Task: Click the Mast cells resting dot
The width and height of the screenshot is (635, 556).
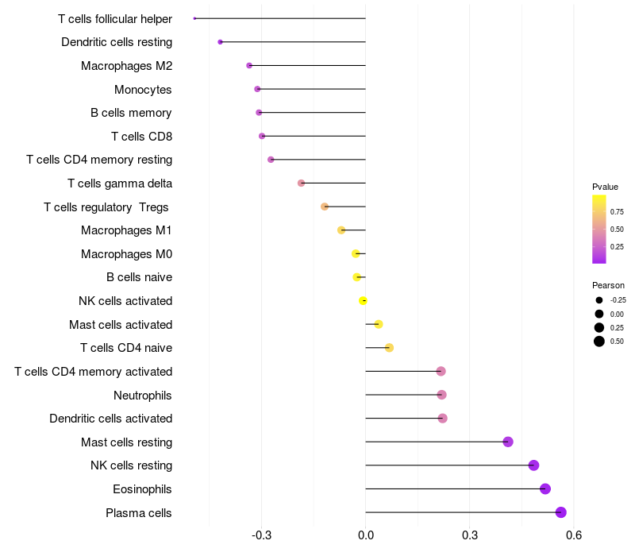Action: tap(508, 442)
